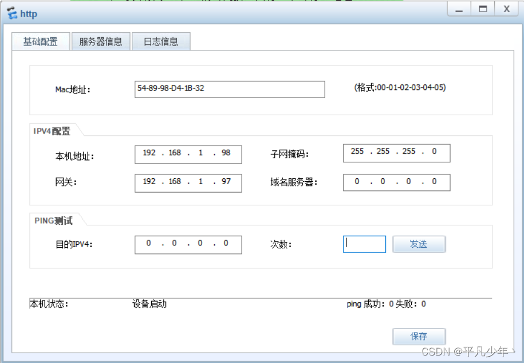Open the 服务器信息 tab

click(x=101, y=41)
